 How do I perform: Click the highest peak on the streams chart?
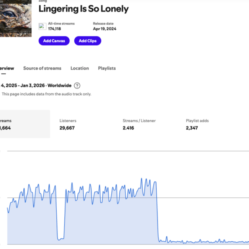[141, 179]
